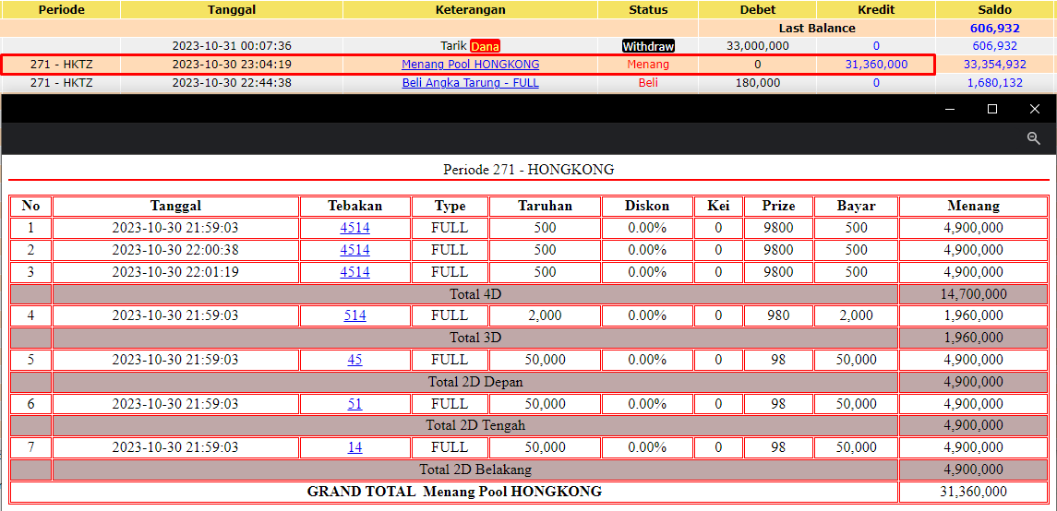Select the Total 4D row
Image resolution: width=1057 pixels, height=511 pixels.
click(x=528, y=294)
